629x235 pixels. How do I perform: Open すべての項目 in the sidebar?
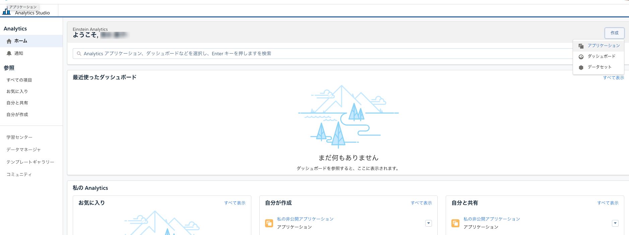coord(19,80)
